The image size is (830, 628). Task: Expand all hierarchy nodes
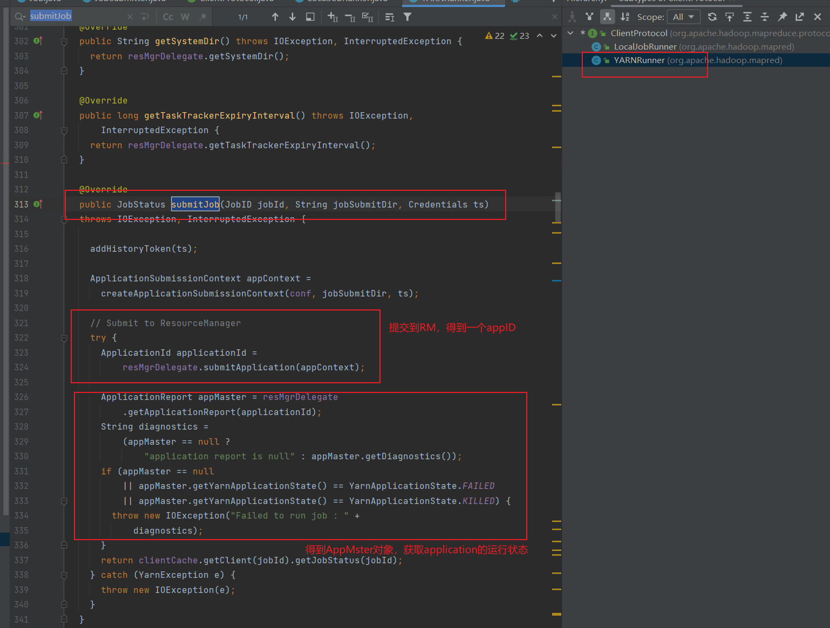click(x=747, y=17)
